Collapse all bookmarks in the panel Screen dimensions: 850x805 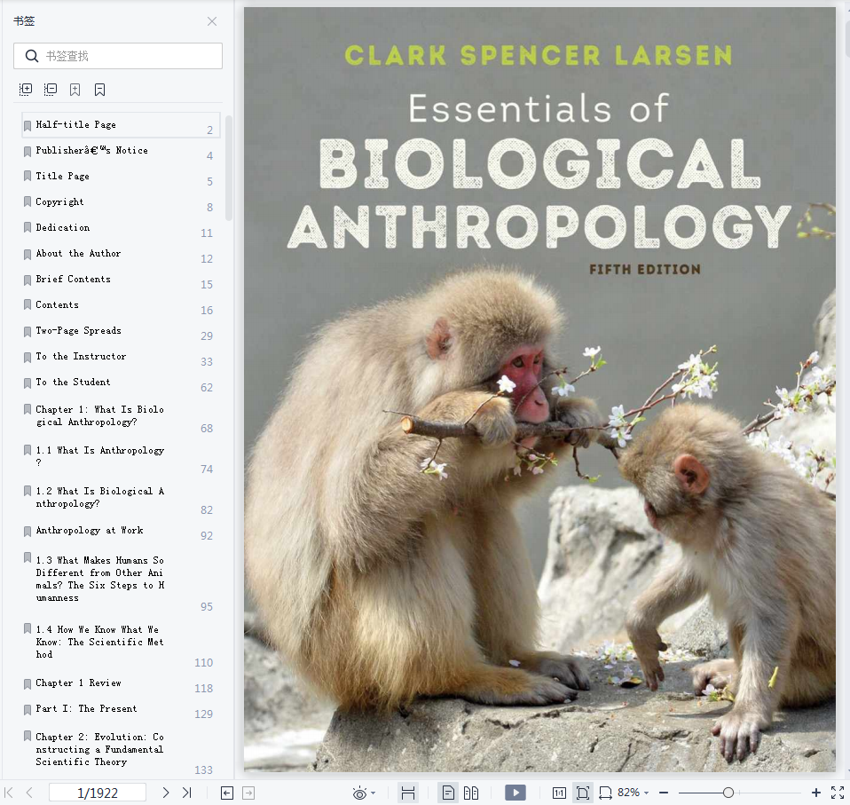(51, 90)
